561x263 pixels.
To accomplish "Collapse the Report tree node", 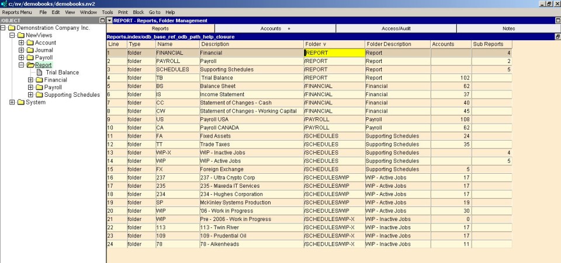I will pos(22,65).
